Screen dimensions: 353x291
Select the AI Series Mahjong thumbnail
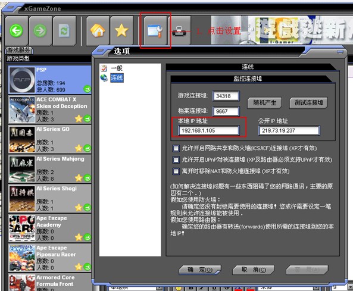point(22,169)
